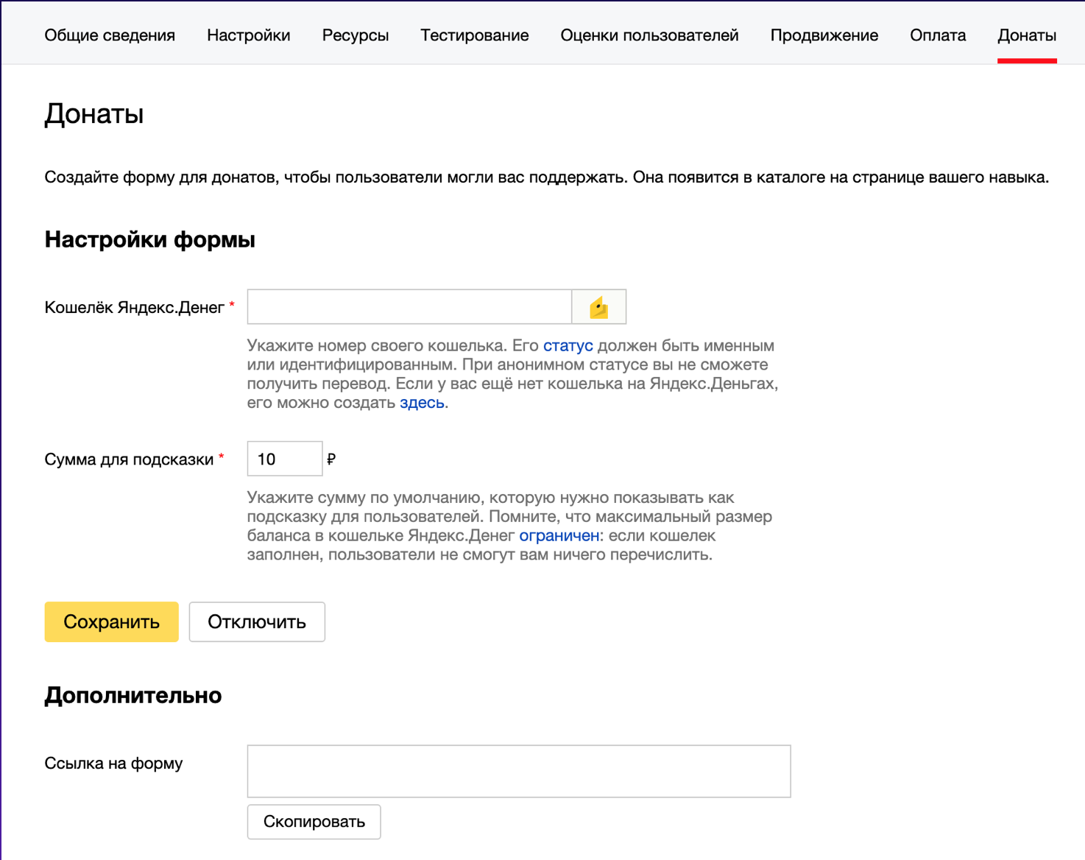The height and width of the screenshot is (860, 1085).
Task: Focus the Кошелёк Яндекс.Денег input field
Action: (x=409, y=307)
